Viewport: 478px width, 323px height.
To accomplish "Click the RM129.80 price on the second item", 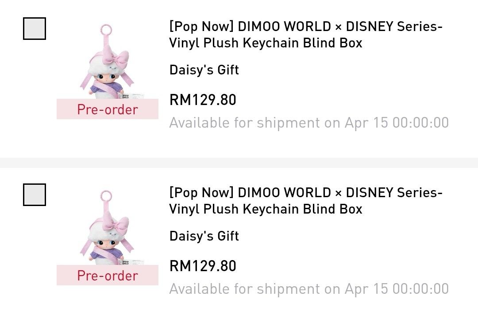I will pos(203,266).
